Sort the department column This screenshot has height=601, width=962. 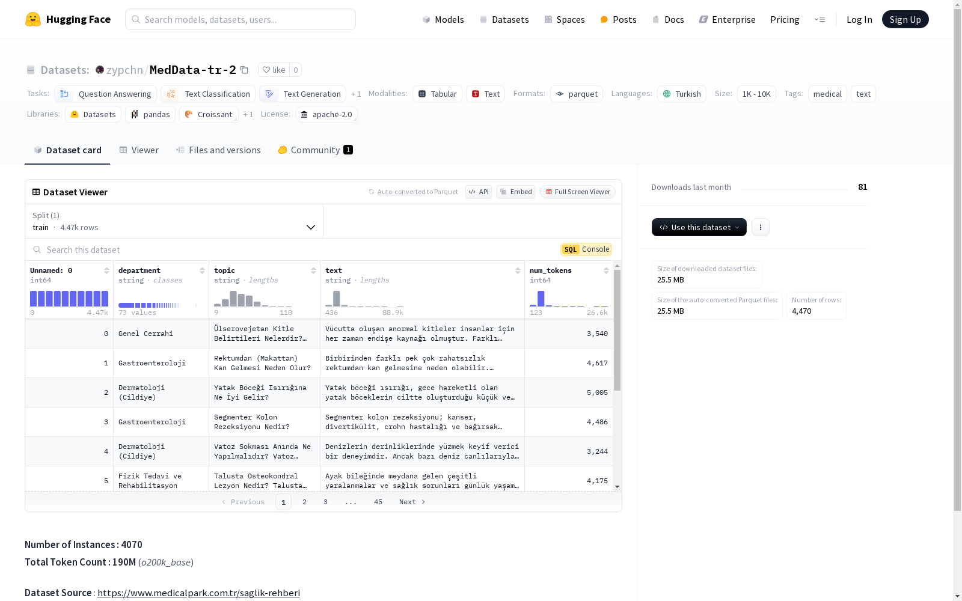202,270
